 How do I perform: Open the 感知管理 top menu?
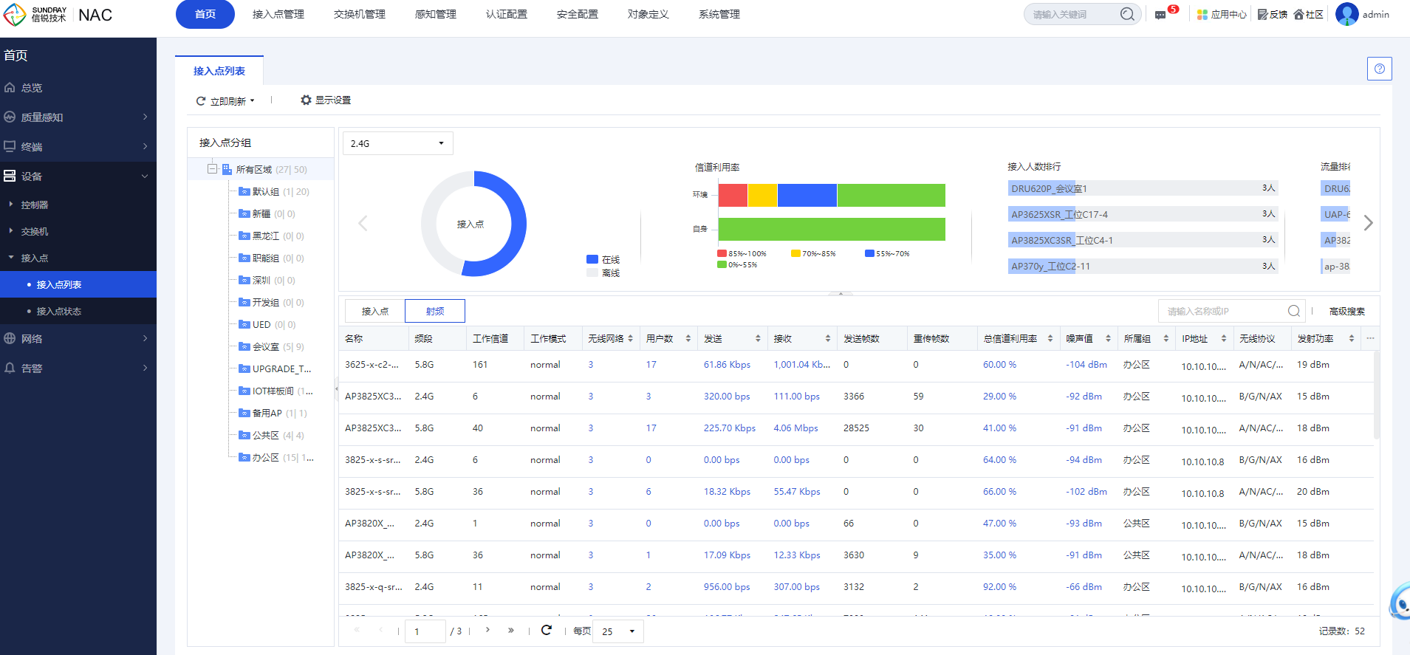pos(436,15)
